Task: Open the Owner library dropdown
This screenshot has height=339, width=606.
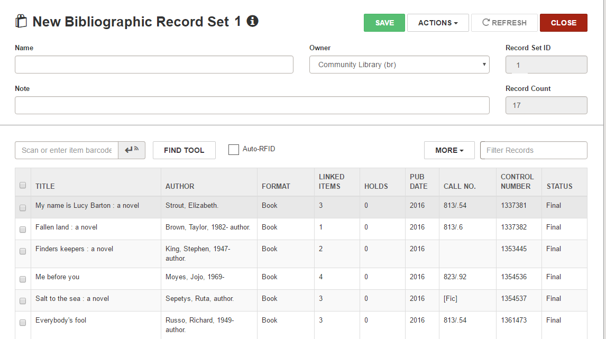Action: pyautogui.click(x=399, y=65)
